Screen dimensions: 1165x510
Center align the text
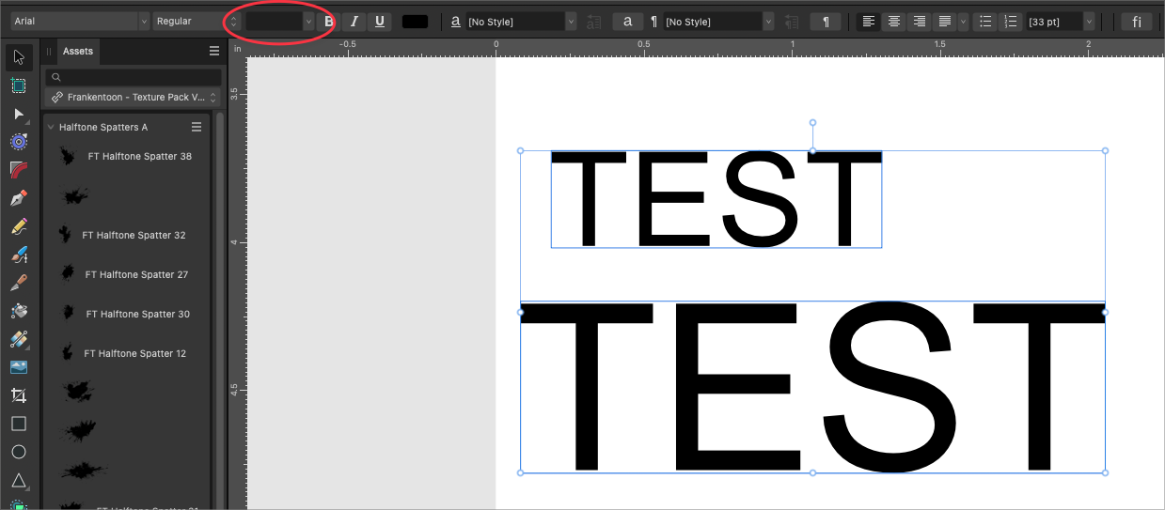tap(894, 22)
